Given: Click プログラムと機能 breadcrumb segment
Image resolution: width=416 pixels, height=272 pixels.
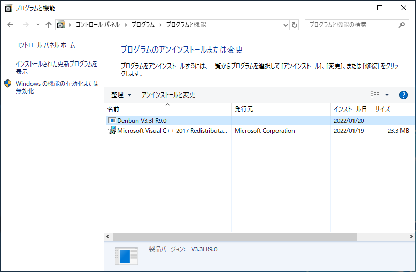Looking at the screenshot, I should [186, 25].
